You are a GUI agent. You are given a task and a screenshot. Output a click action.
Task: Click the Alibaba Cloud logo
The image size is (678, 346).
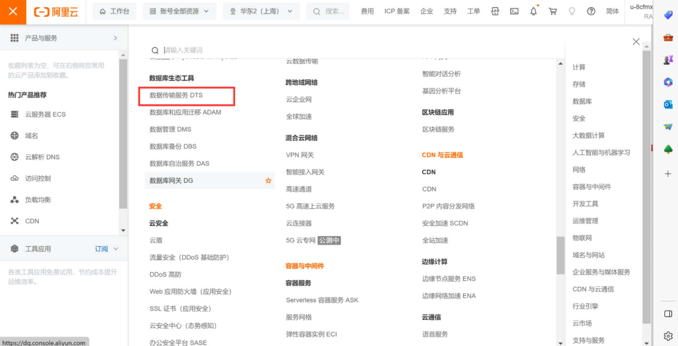pyautogui.click(x=56, y=12)
